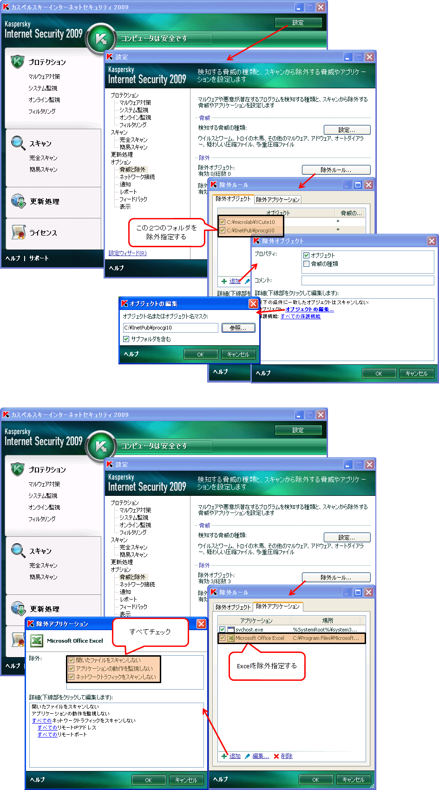Click the 追加 link in the upper 除外ルール dialog

pyautogui.click(x=235, y=281)
